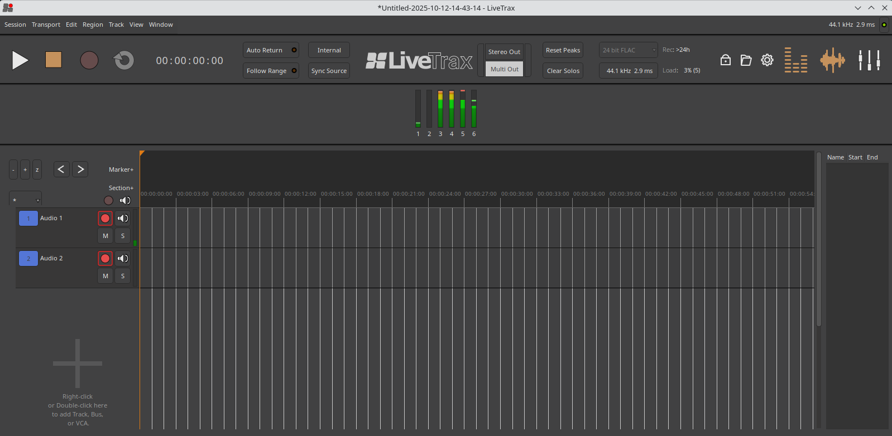
Task: Click input level meter 5
Action: coord(463,109)
